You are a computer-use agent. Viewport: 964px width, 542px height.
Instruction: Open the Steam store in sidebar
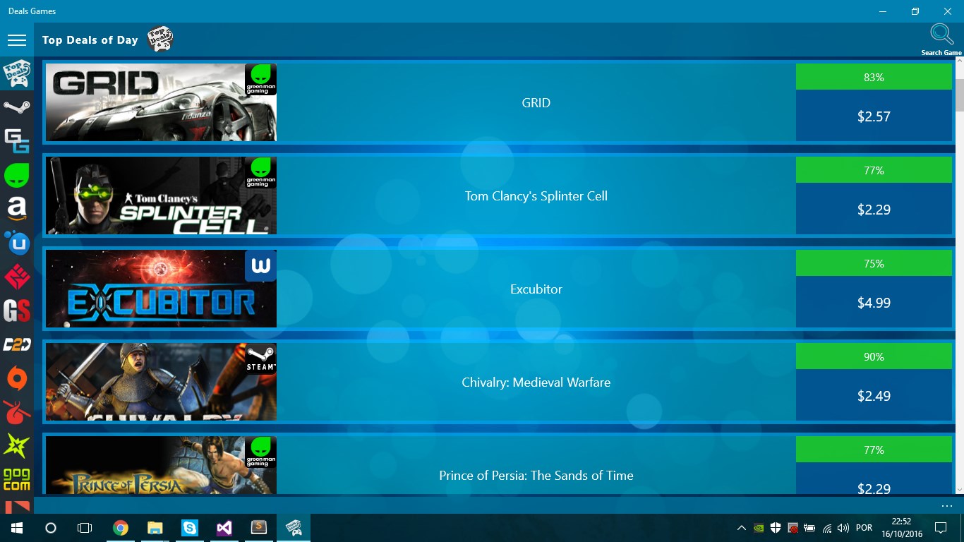(x=17, y=107)
